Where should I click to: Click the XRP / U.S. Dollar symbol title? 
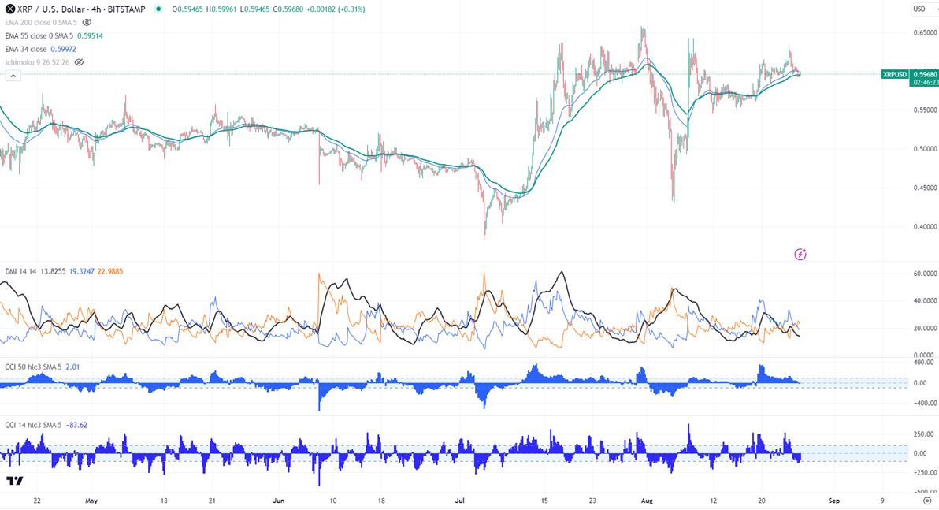(81, 9)
